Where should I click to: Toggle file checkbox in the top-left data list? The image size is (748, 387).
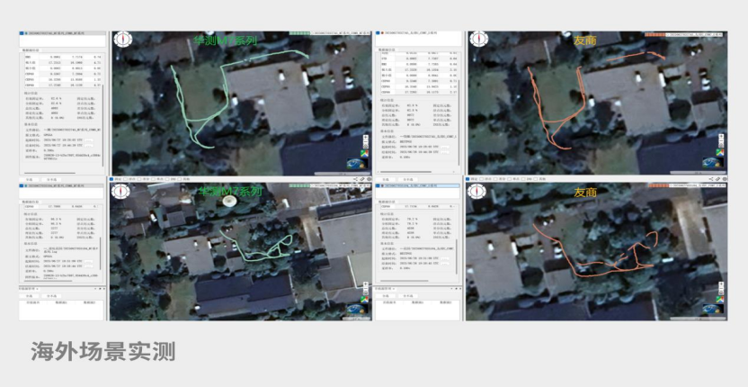[22, 33]
